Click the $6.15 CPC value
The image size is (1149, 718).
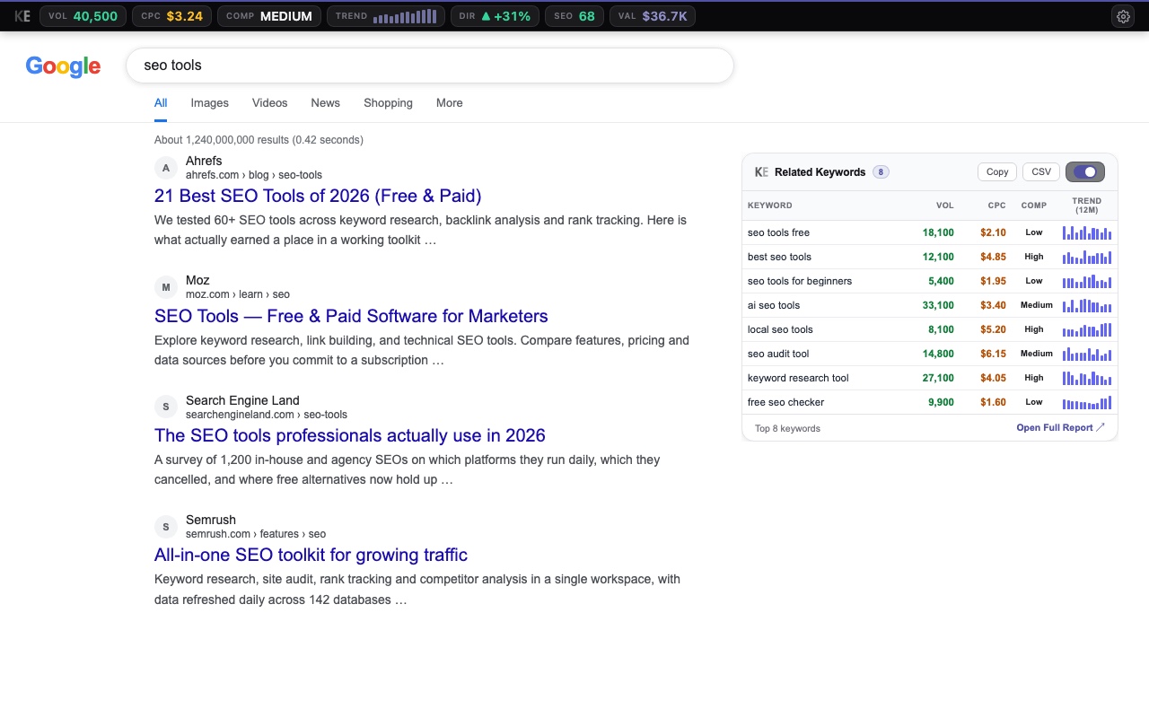point(994,354)
